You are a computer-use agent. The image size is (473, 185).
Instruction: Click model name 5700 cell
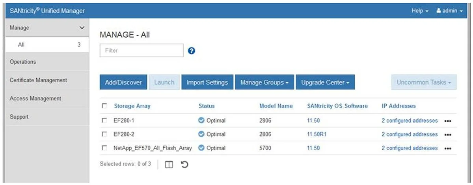point(265,148)
